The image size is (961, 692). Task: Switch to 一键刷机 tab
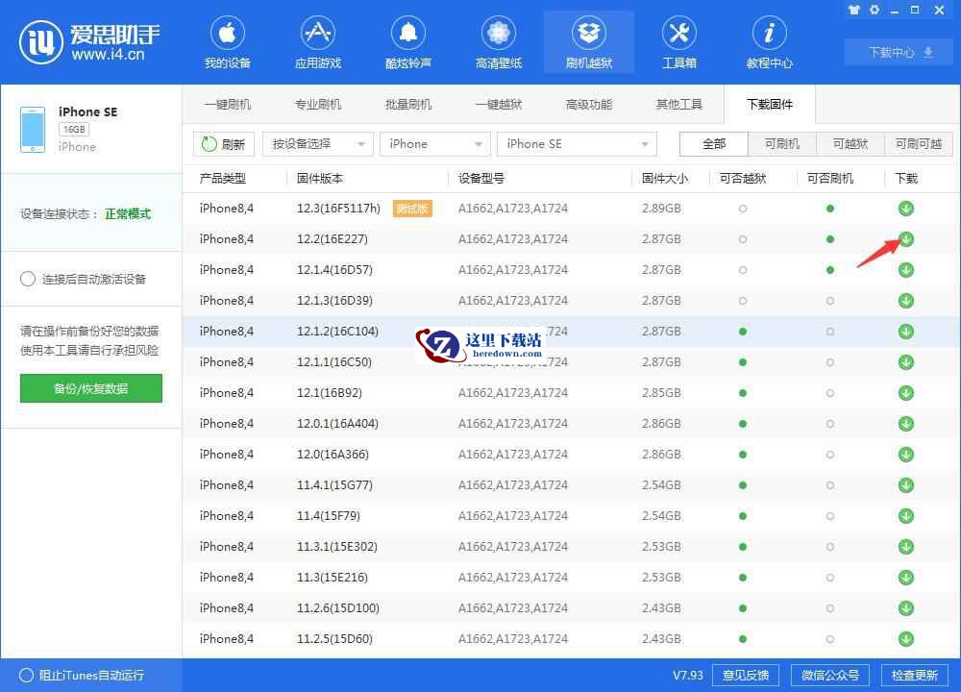(x=228, y=104)
